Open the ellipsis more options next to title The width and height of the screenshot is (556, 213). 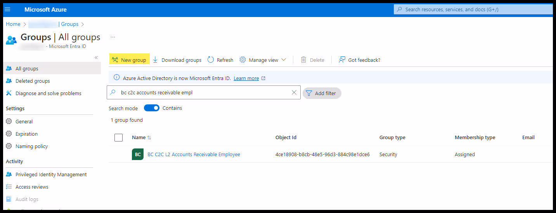[113, 37]
